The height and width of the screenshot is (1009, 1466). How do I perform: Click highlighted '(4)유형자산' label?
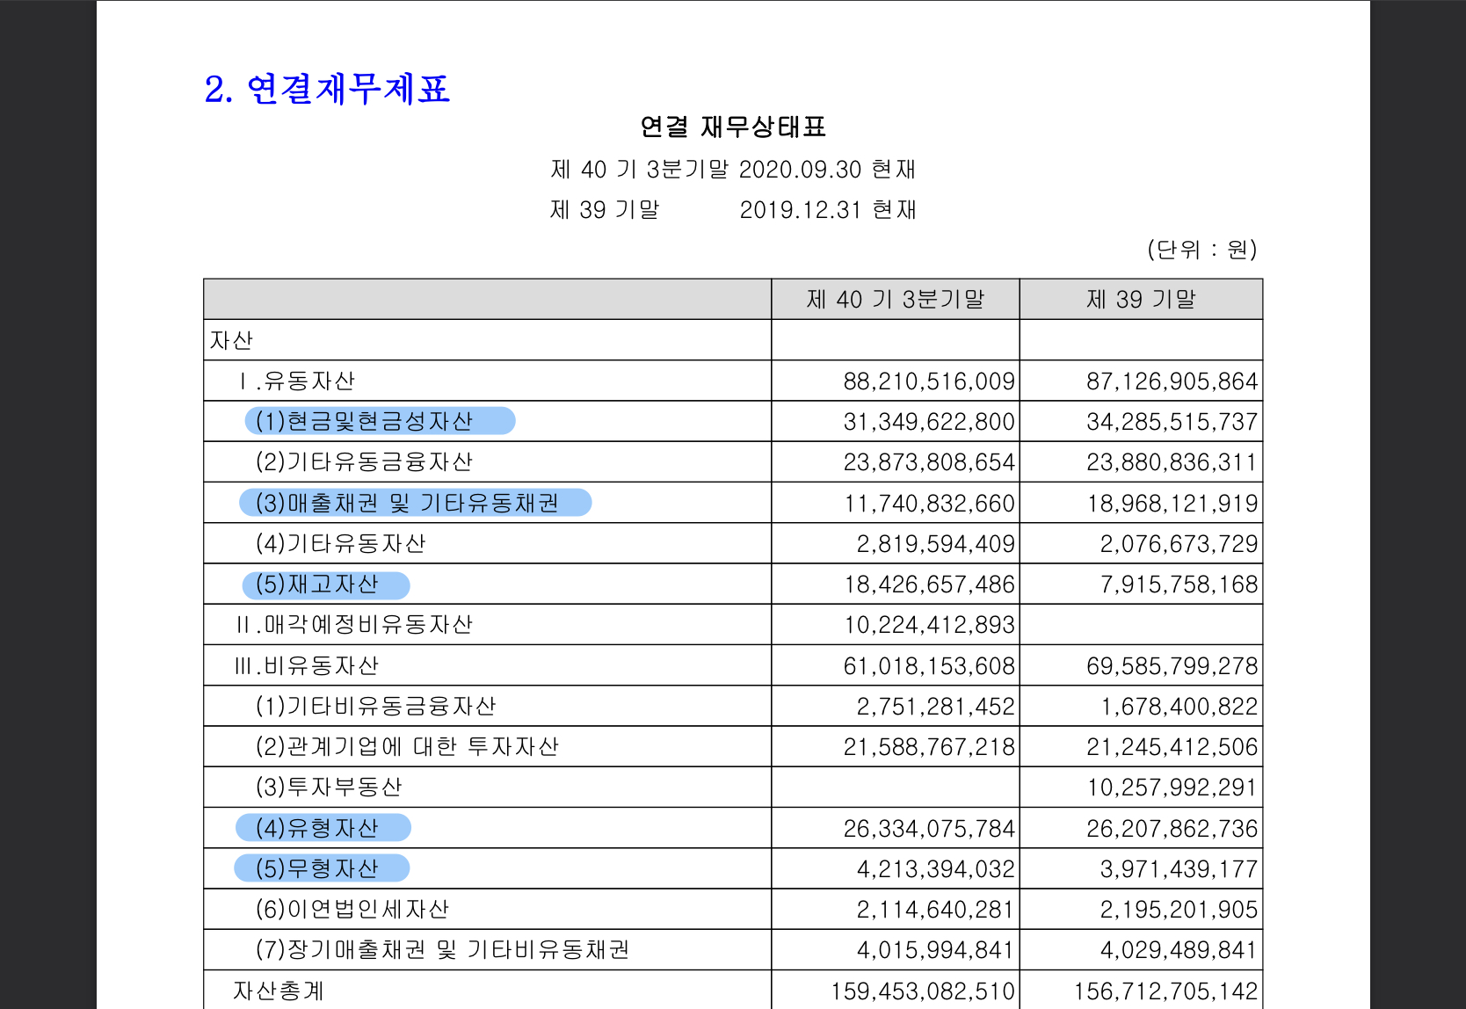coord(316,828)
